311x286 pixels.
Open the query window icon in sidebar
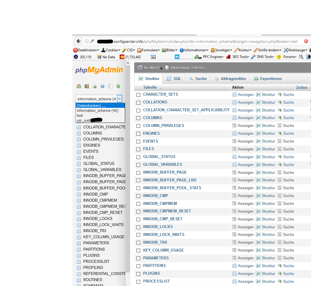[x=95, y=86]
